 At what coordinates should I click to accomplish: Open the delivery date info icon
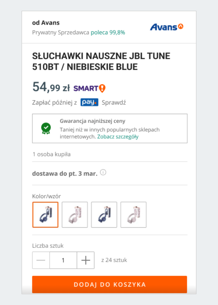tap(103, 172)
